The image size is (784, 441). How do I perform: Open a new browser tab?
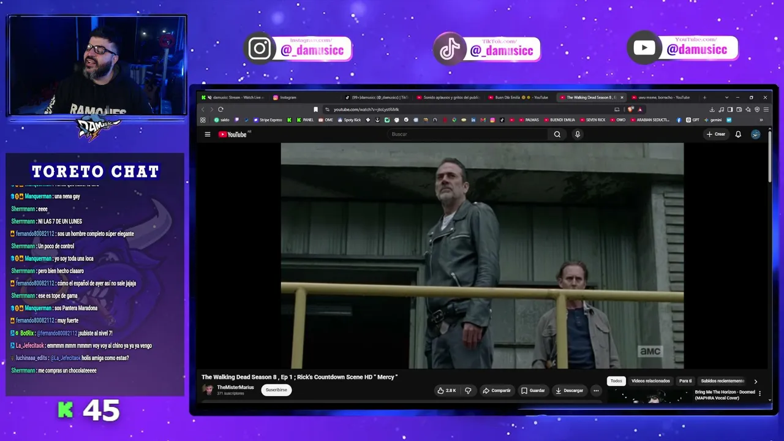704,97
